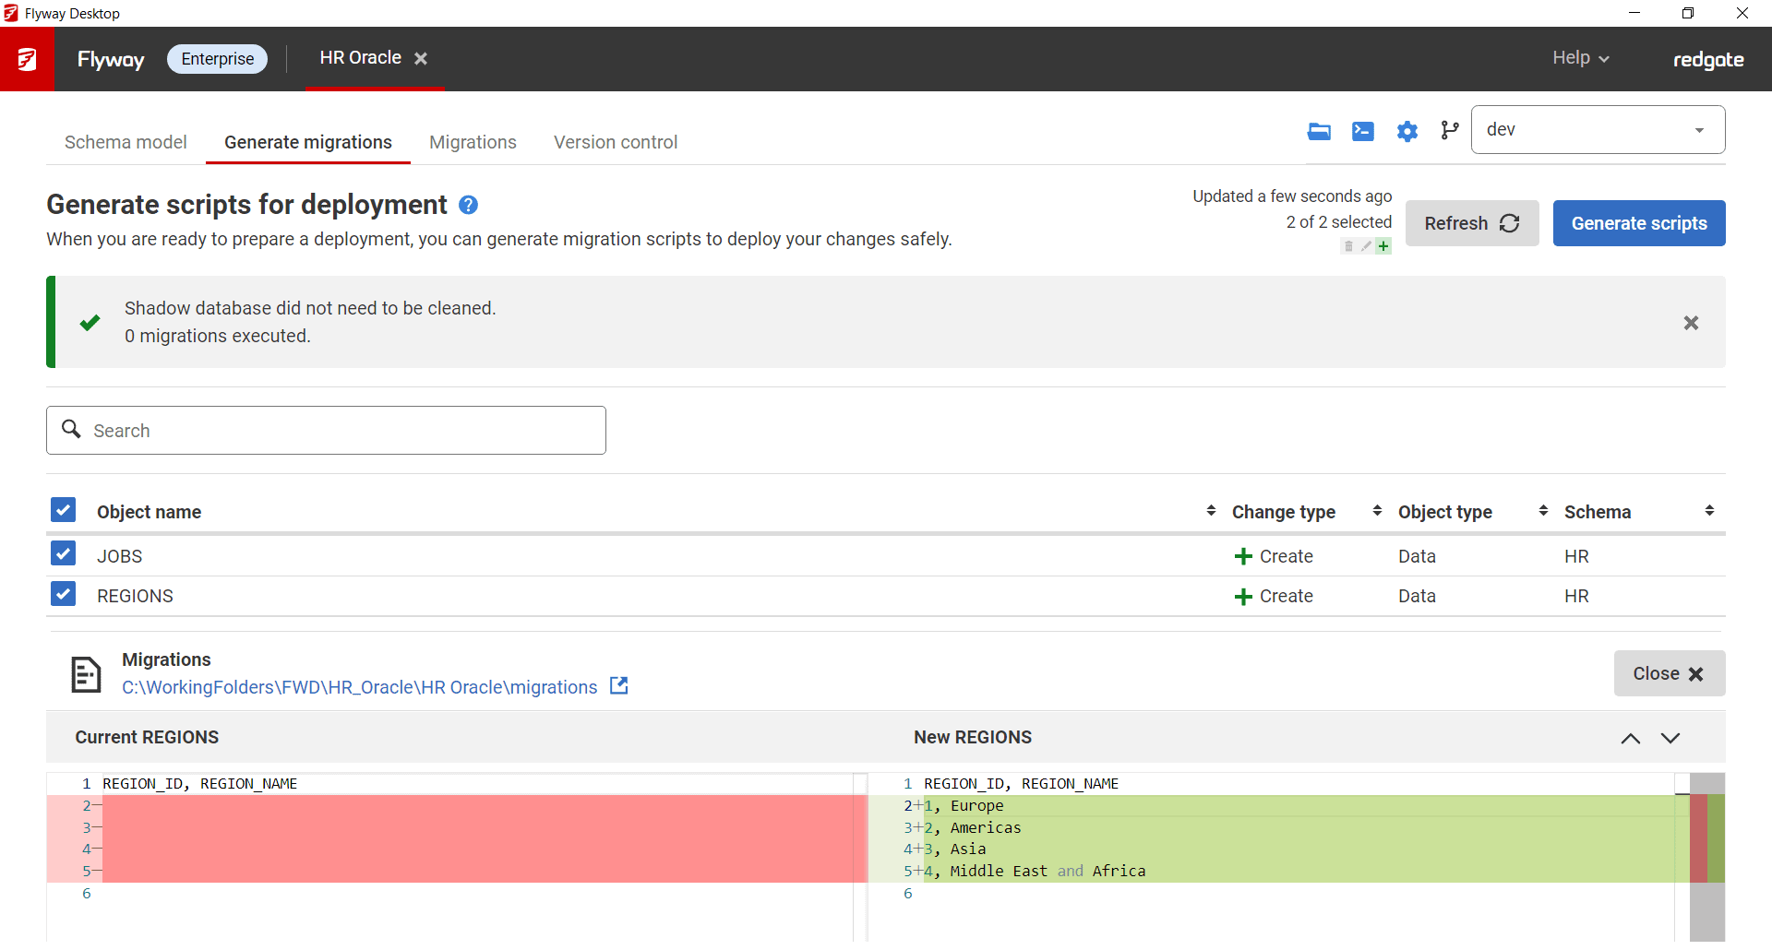
Task: Click the green success checkmark icon
Action: (x=90, y=323)
